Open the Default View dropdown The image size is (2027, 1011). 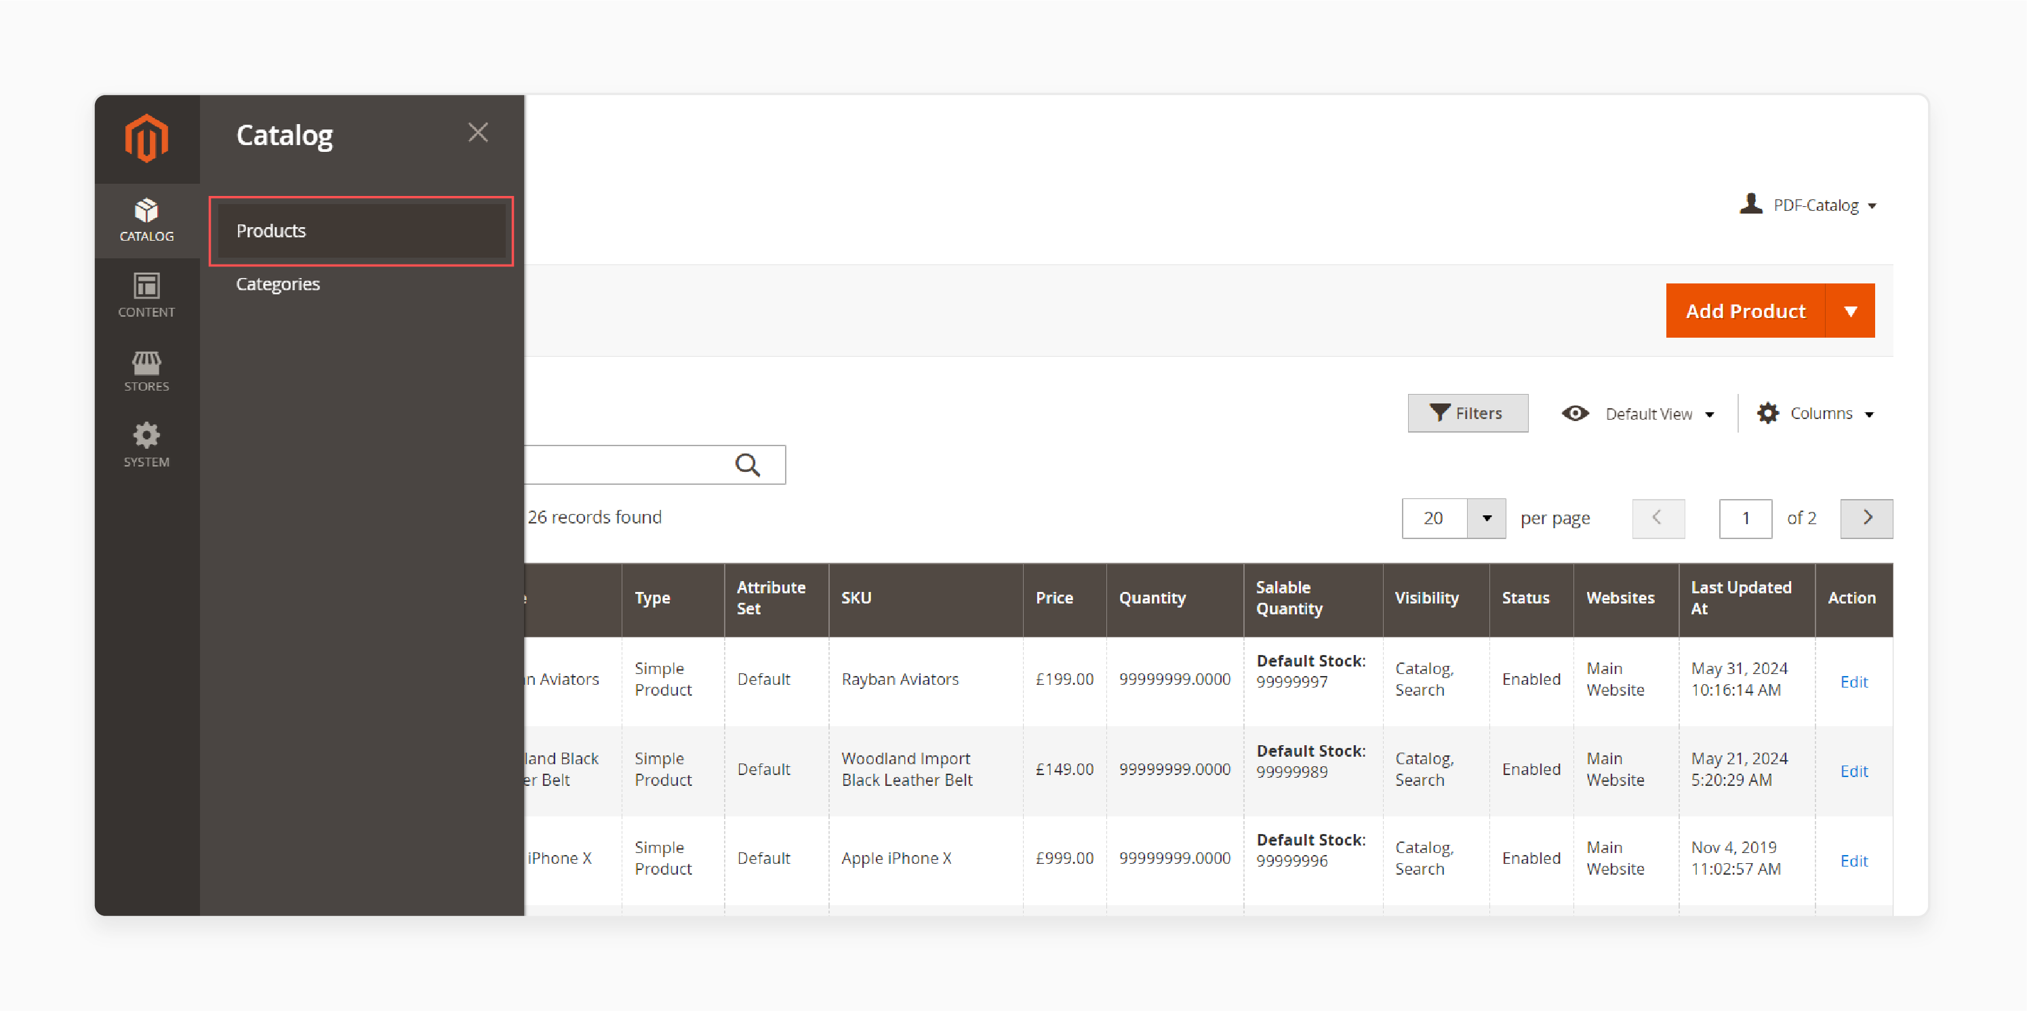[x=1639, y=414]
